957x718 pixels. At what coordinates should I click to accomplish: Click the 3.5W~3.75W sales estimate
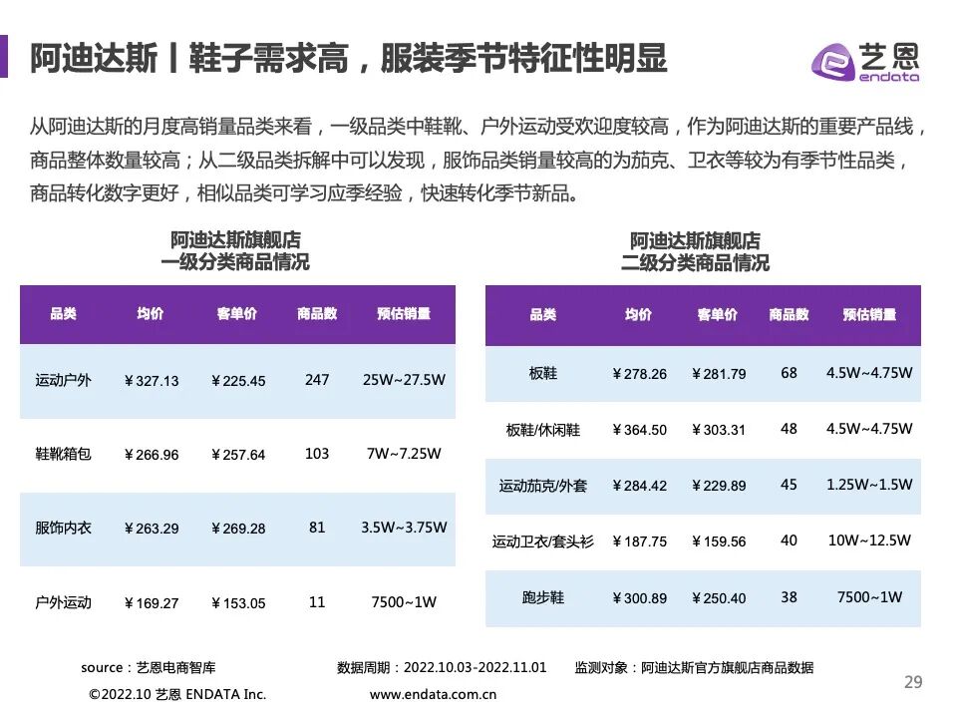(404, 528)
